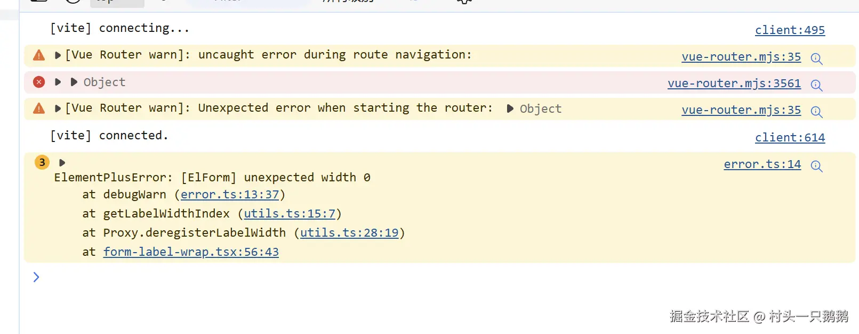Viewport: 859px width, 334px height.
Task: Click magnifier icon on the uncaught error warning row
Action: click(816, 59)
